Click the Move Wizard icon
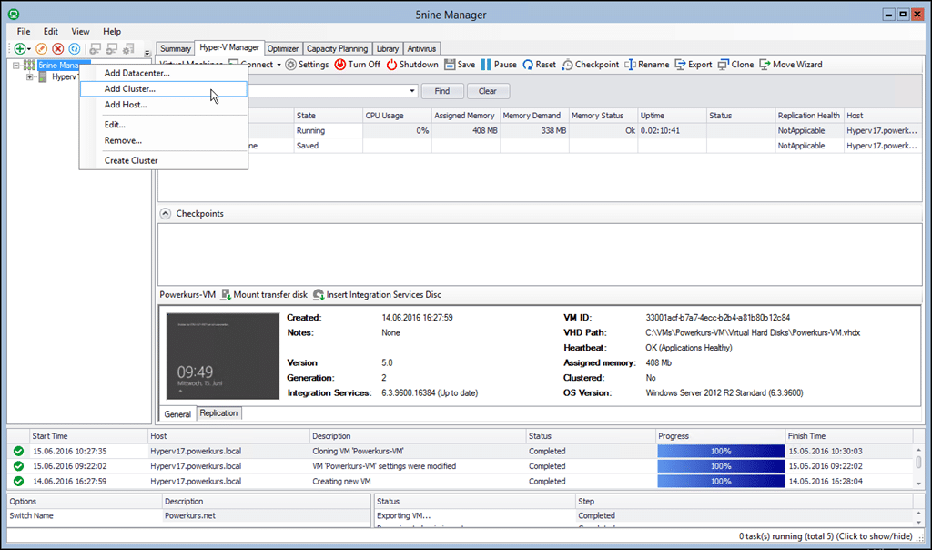Image resolution: width=932 pixels, height=550 pixels. (765, 65)
